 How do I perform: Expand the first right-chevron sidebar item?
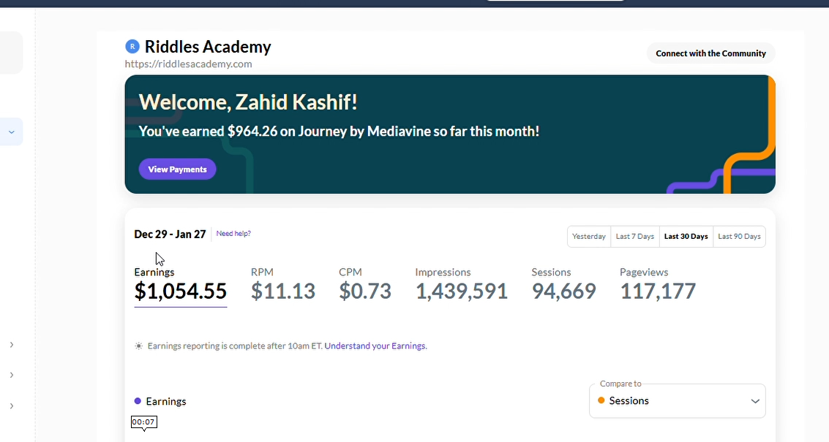11,345
